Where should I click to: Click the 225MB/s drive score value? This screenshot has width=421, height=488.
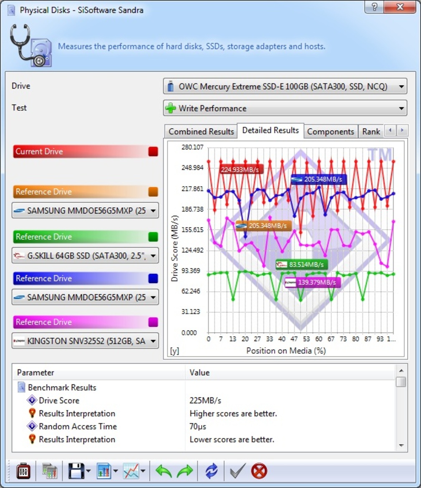click(x=205, y=401)
